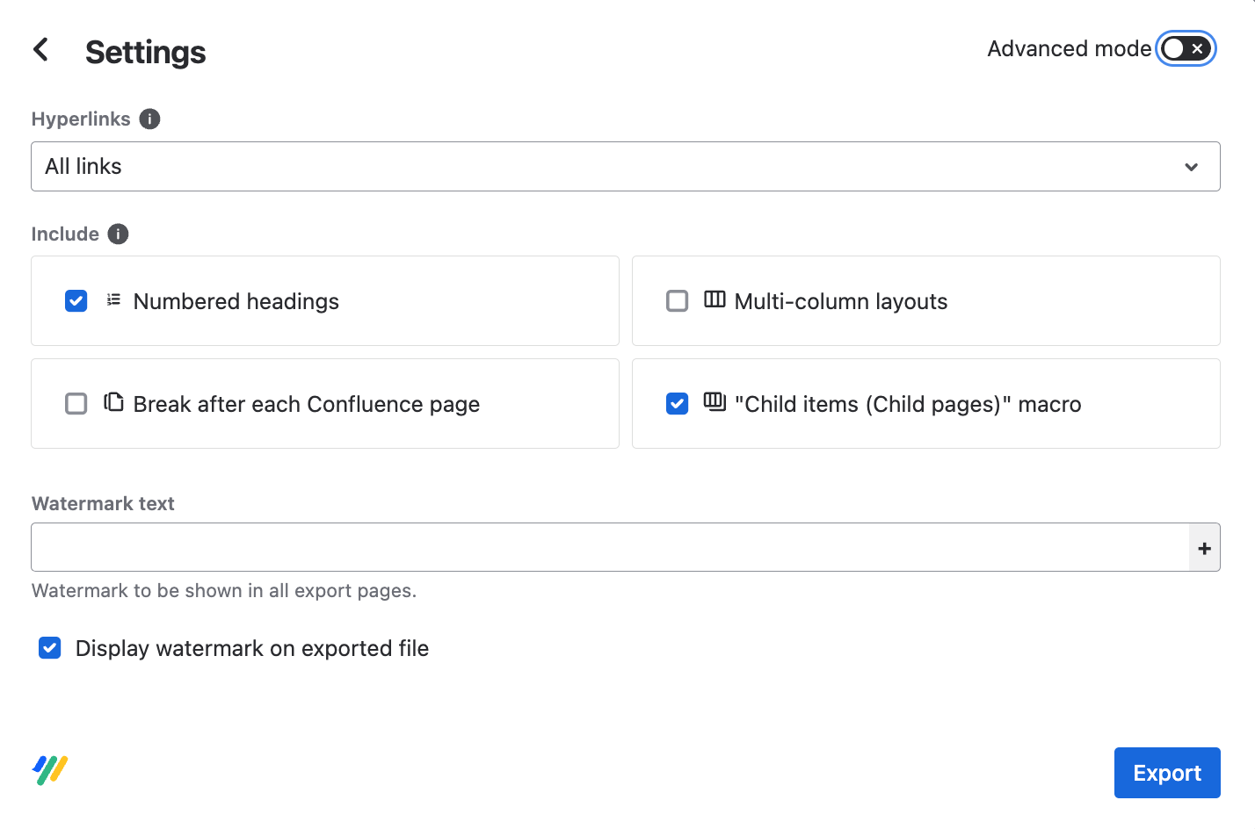This screenshot has height=829, width=1255.
Task: Open Include info tooltip icon
Action: [118, 234]
